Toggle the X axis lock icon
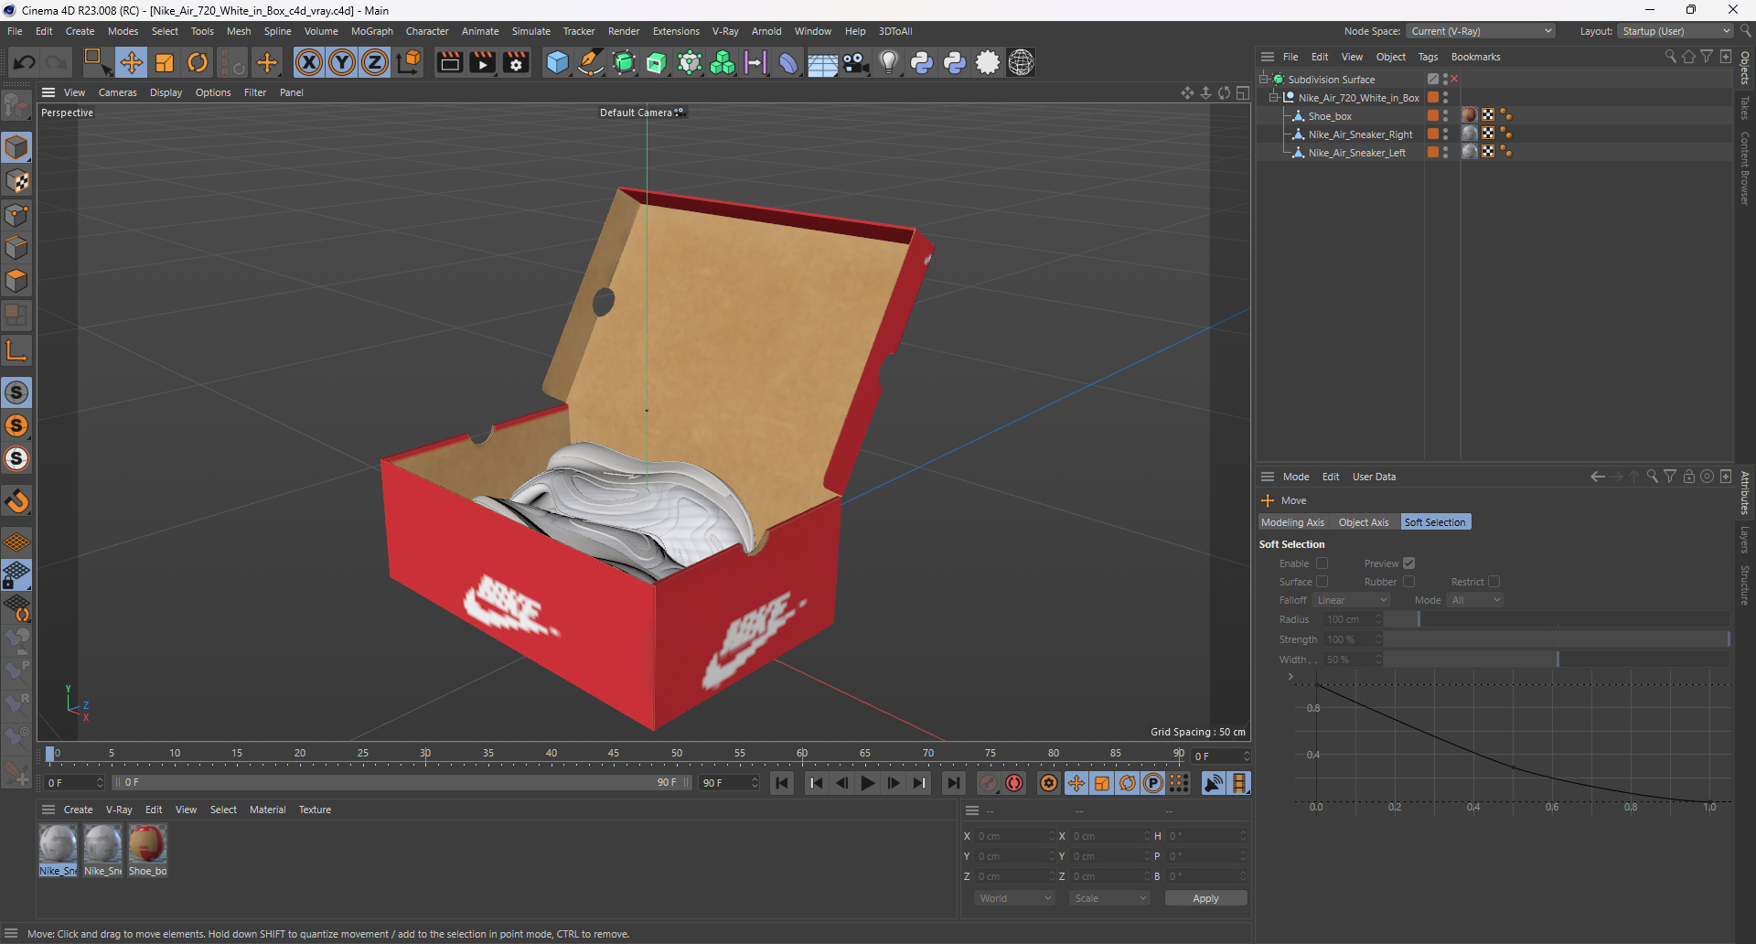 click(309, 62)
